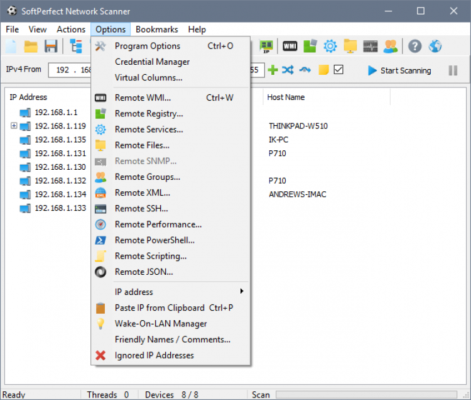The image size is (471, 400).
Task: Click the New document toolbar icon
Action: click(x=11, y=47)
